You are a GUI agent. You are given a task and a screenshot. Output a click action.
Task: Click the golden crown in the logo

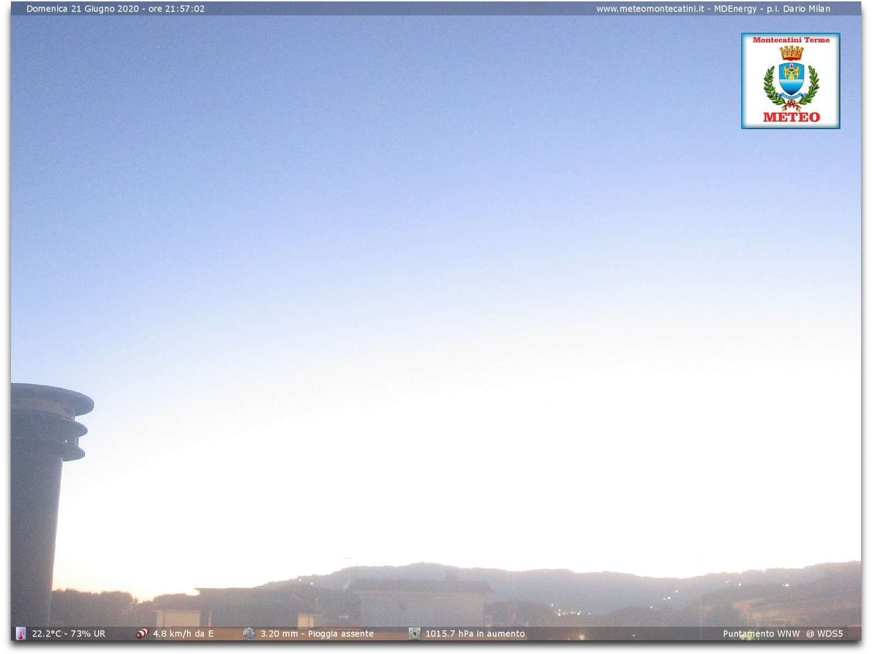pos(791,52)
